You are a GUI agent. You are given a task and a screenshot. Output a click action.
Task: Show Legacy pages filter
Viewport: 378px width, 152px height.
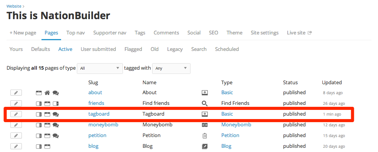point(175,49)
